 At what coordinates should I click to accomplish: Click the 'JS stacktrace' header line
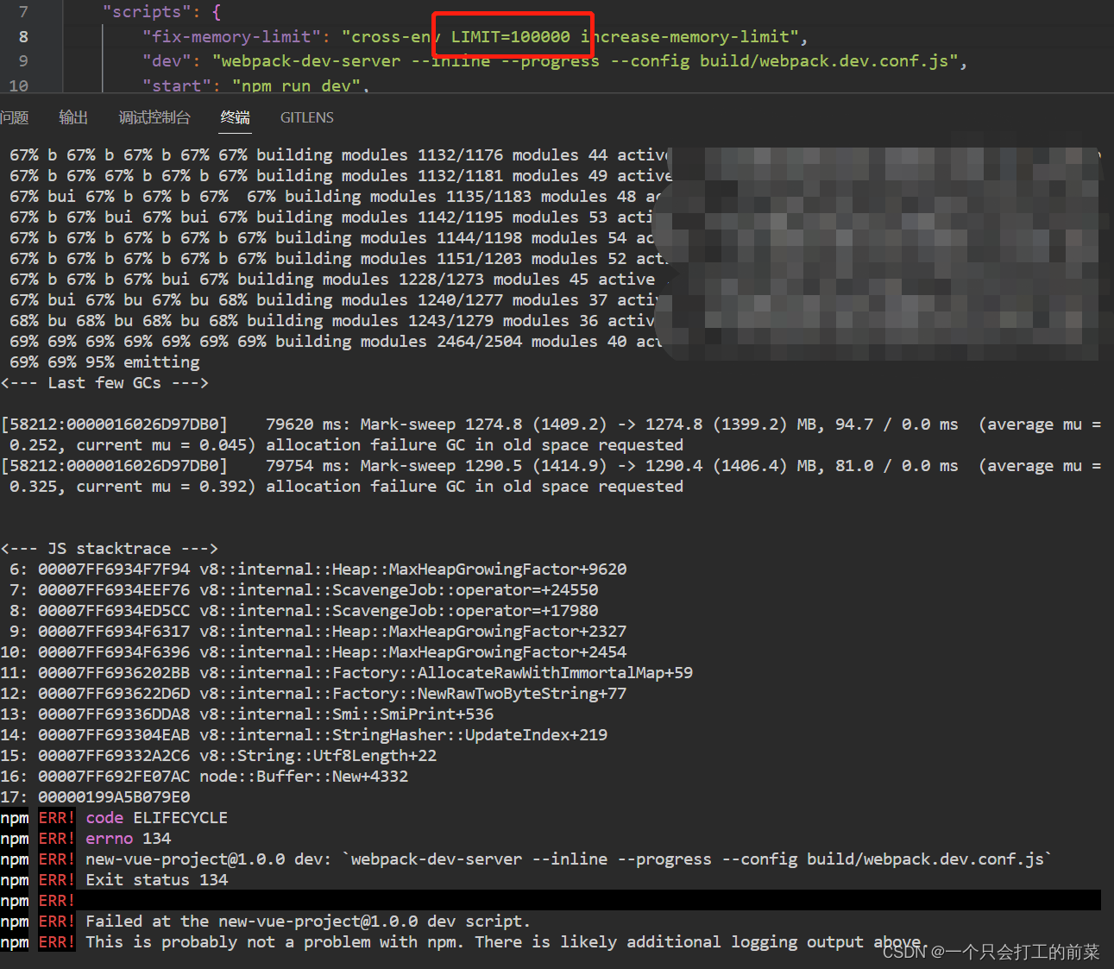[x=110, y=549]
